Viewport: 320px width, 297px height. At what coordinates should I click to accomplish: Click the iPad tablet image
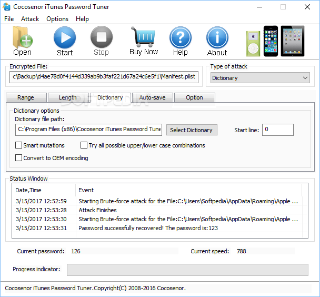[293, 41]
